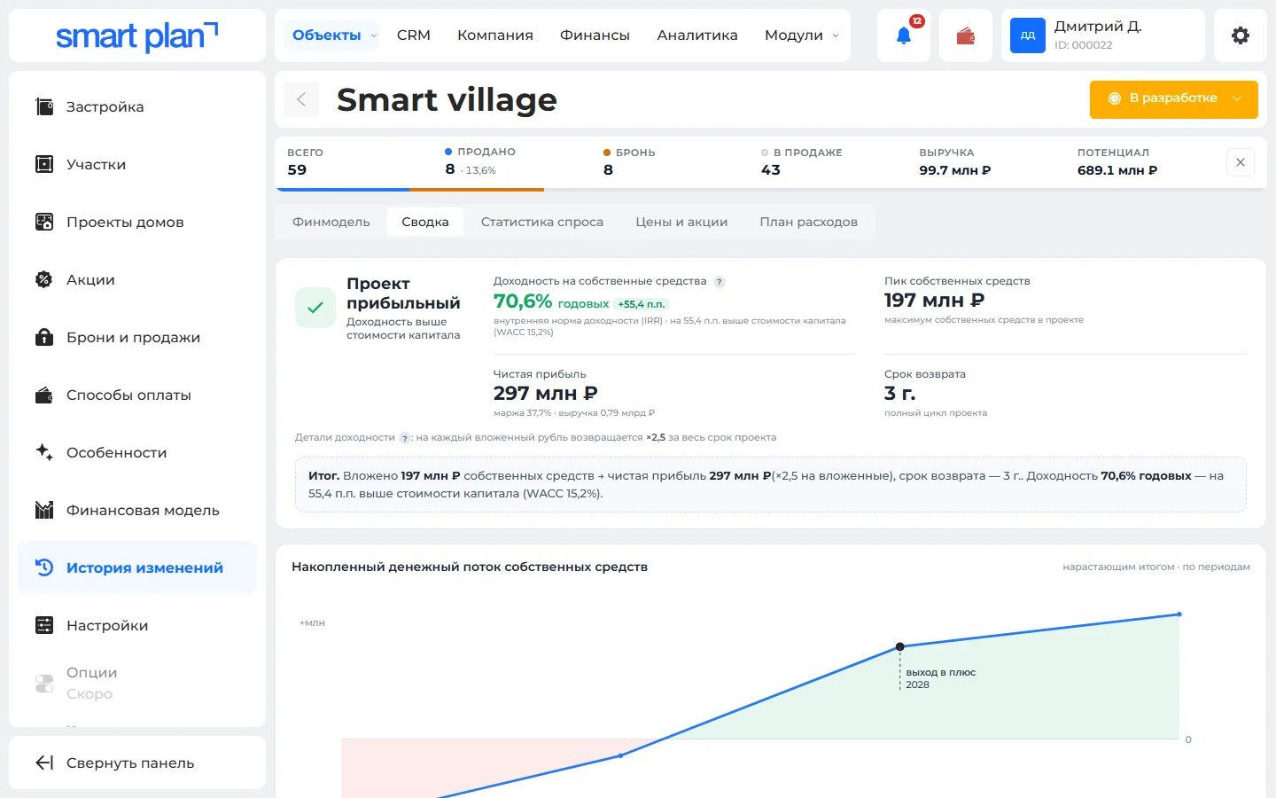This screenshot has height=798, width=1276.
Task: Open the В разработке status dropdown
Action: pos(1174,99)
